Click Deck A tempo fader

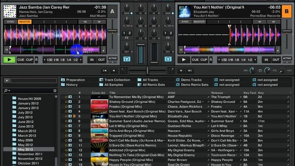coord(112,31)
